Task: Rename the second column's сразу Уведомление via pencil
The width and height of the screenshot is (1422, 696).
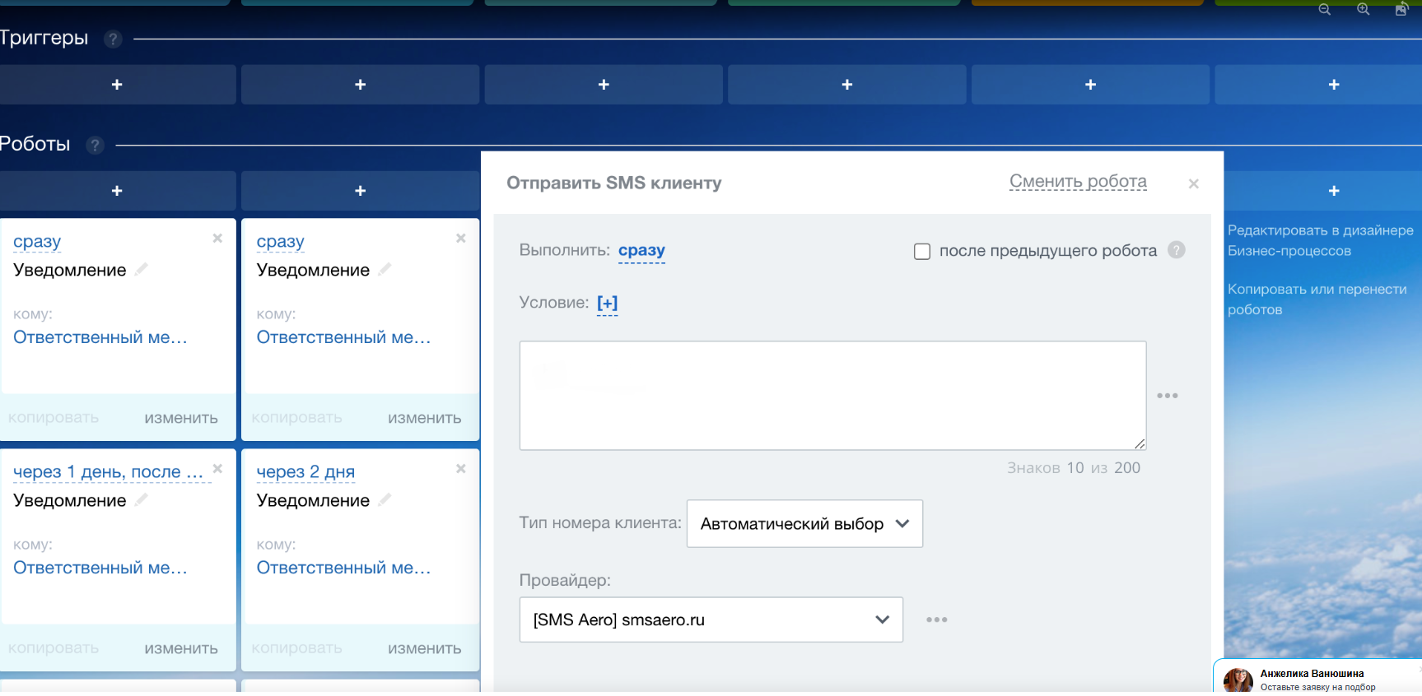Action: pos(385,268)
